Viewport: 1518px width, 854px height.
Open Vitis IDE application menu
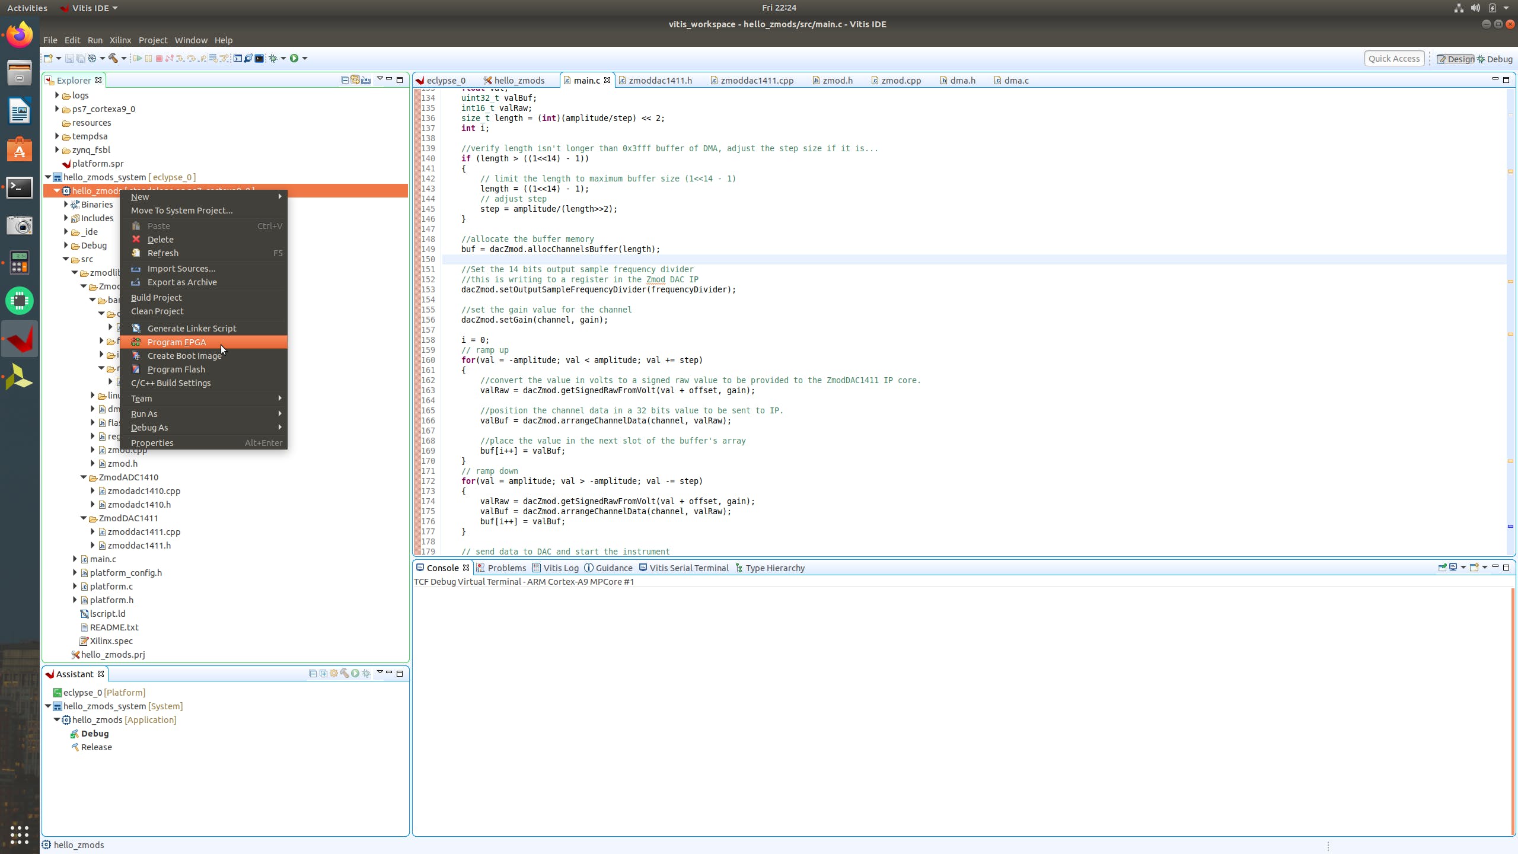tap(89, 8)
